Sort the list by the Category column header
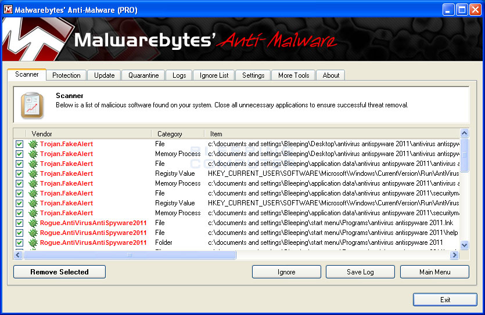Image resolution: width=485 pixels, height=315 pixels. (178, 134)
